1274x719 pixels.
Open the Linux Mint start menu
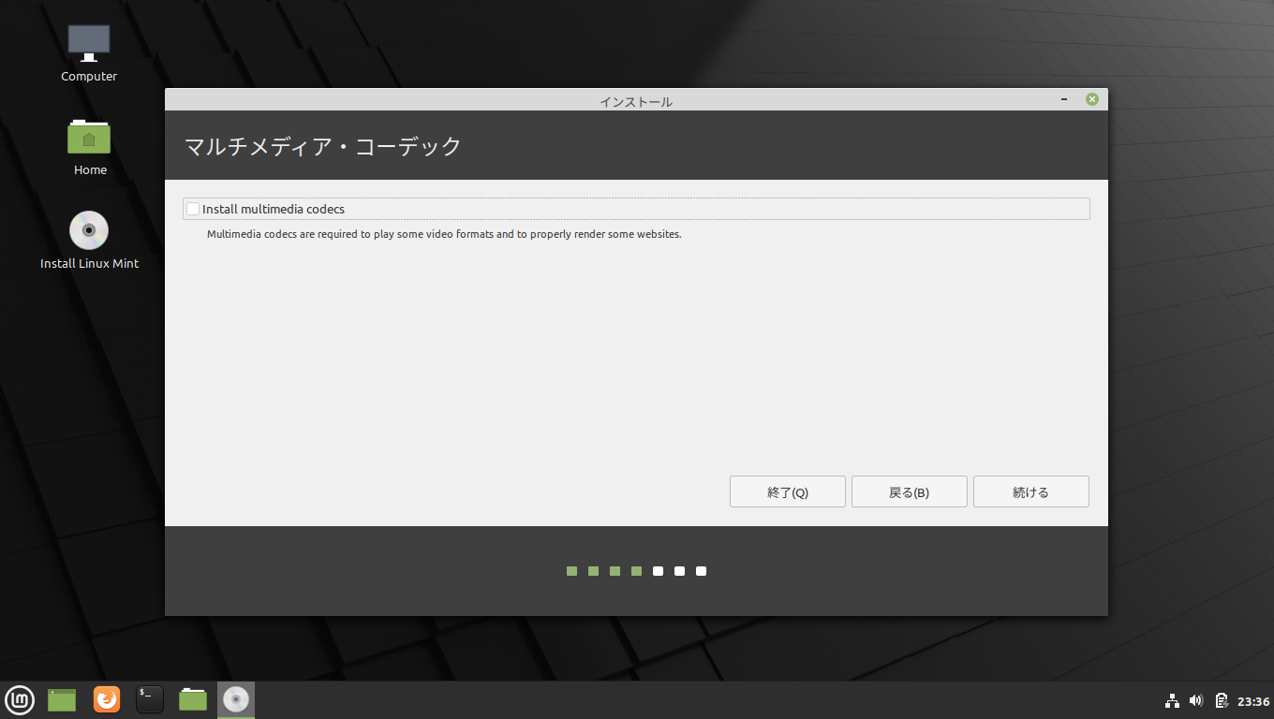[20, 699]
